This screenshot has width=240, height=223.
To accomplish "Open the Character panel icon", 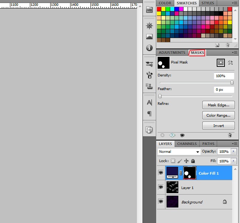I will coord(150,102).
